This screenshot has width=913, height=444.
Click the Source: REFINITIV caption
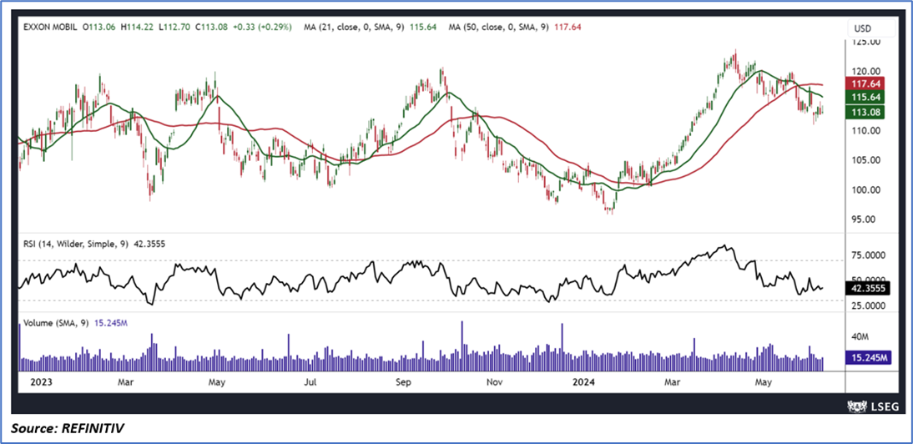tap(68, 429)
